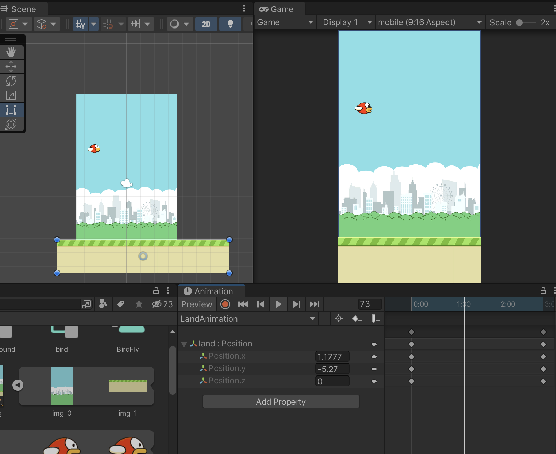Open Position.x property options menu
This screenshot has width=556, height=454.
click(374, 357)
